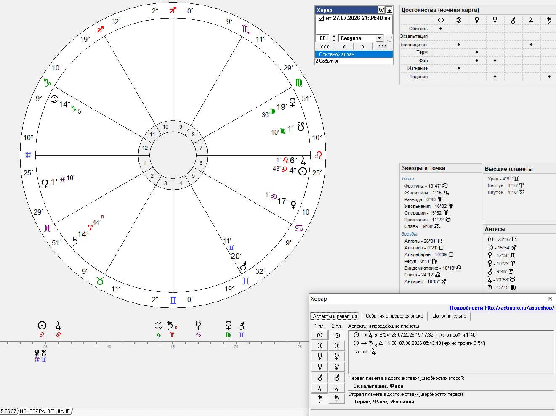
Task: Choose the Saturn button in the 2 пл. column
Action: (337, 398)
